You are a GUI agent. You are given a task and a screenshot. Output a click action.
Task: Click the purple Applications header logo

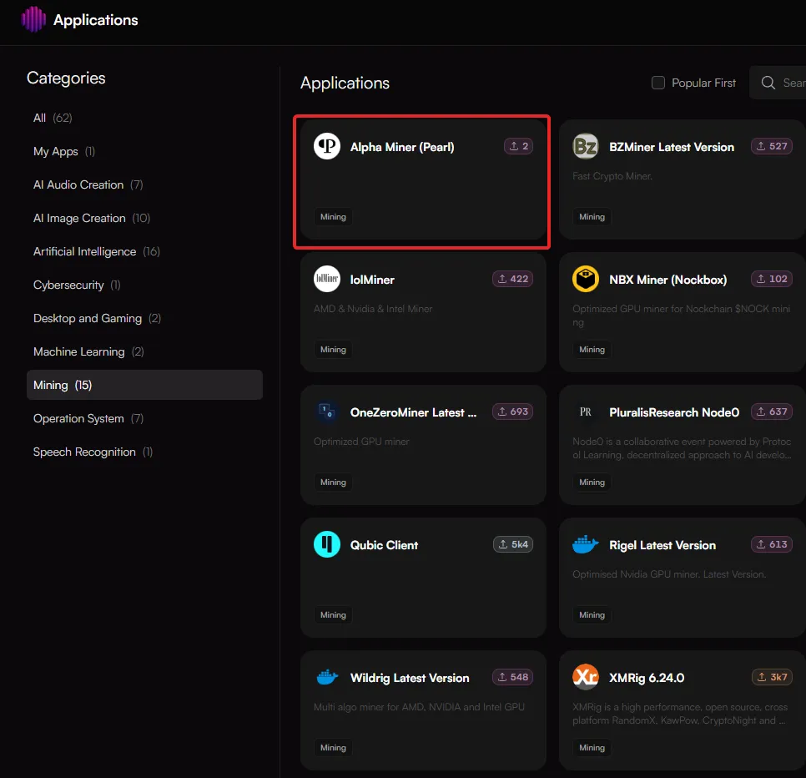click(x=33, y=19)
